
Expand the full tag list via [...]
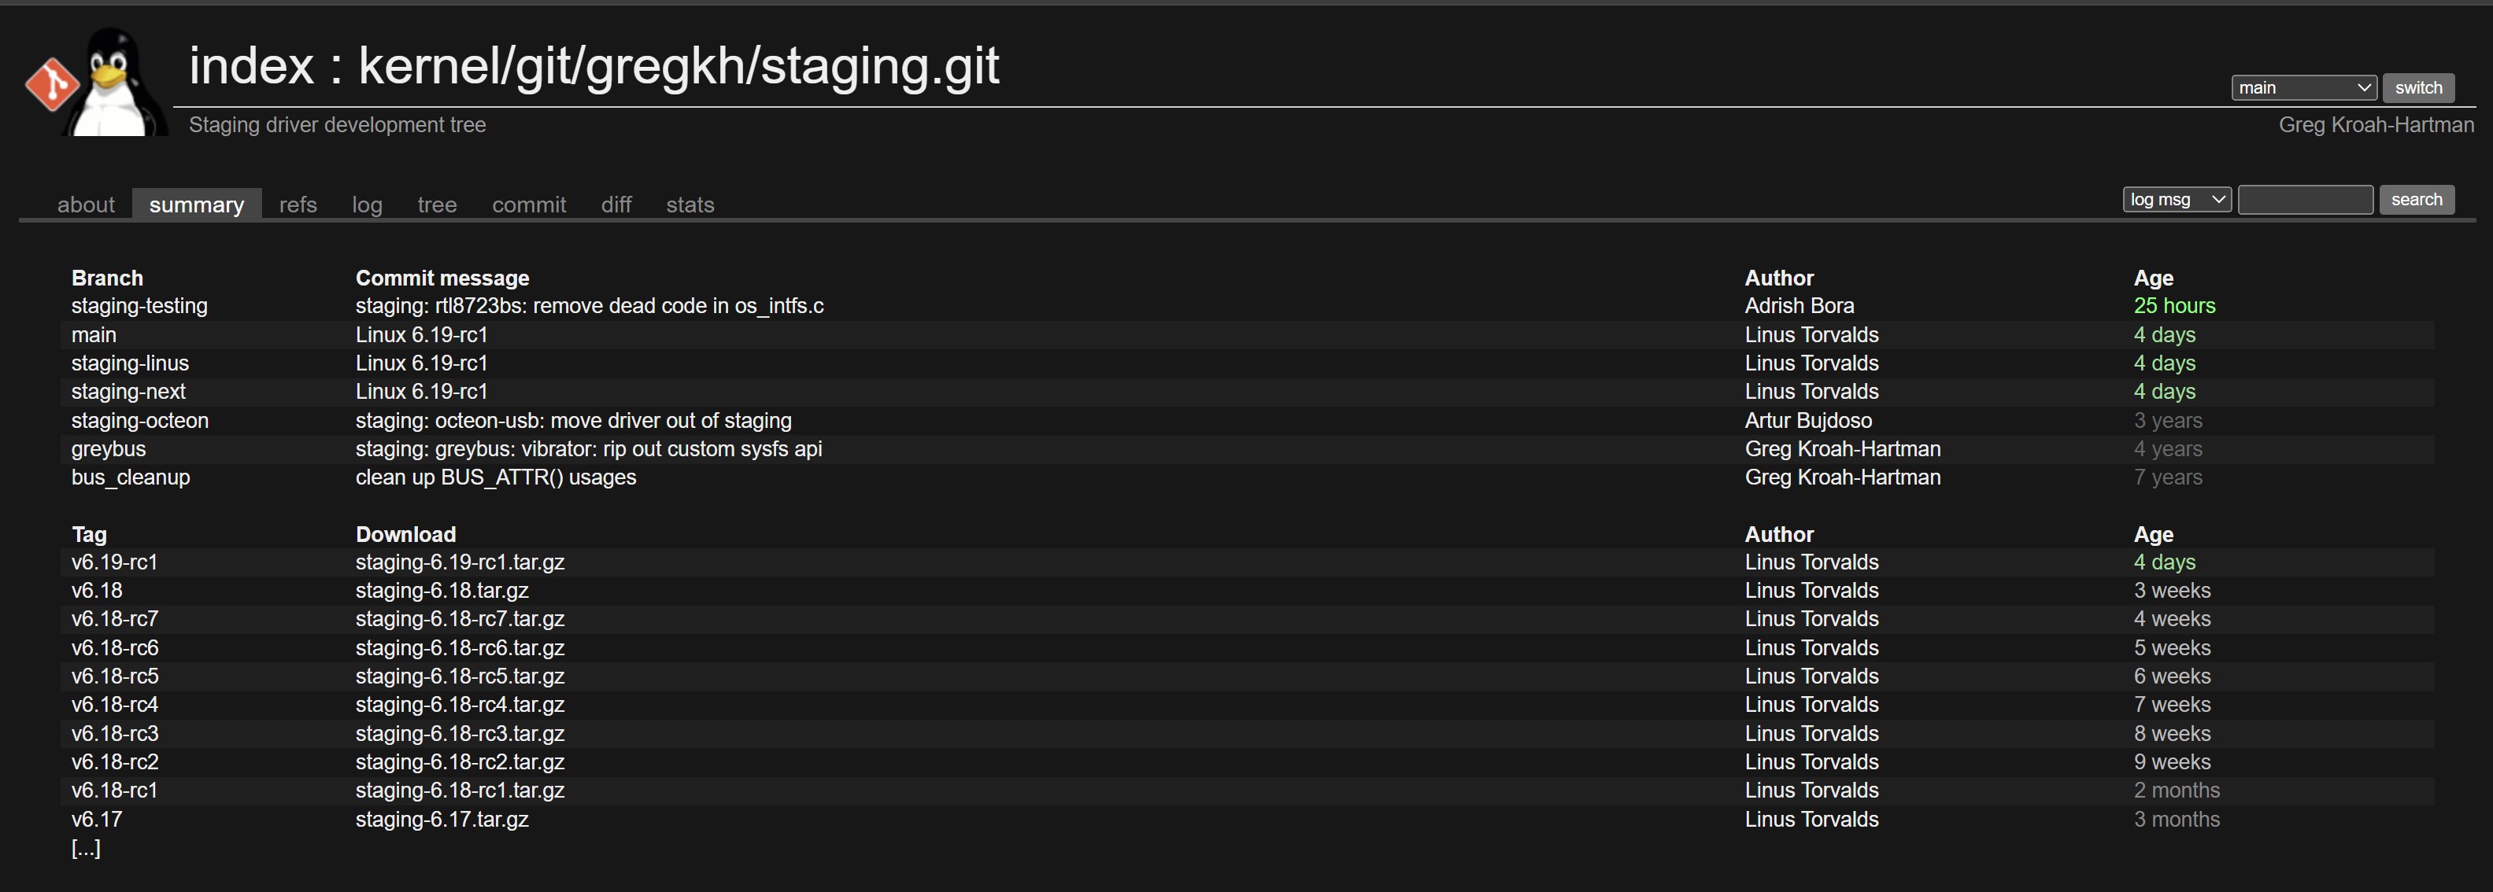pos(85,849)
